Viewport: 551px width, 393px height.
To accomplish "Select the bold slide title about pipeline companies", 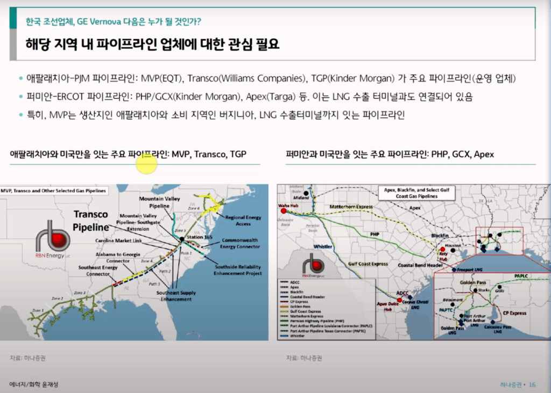I will pos(152,44).
